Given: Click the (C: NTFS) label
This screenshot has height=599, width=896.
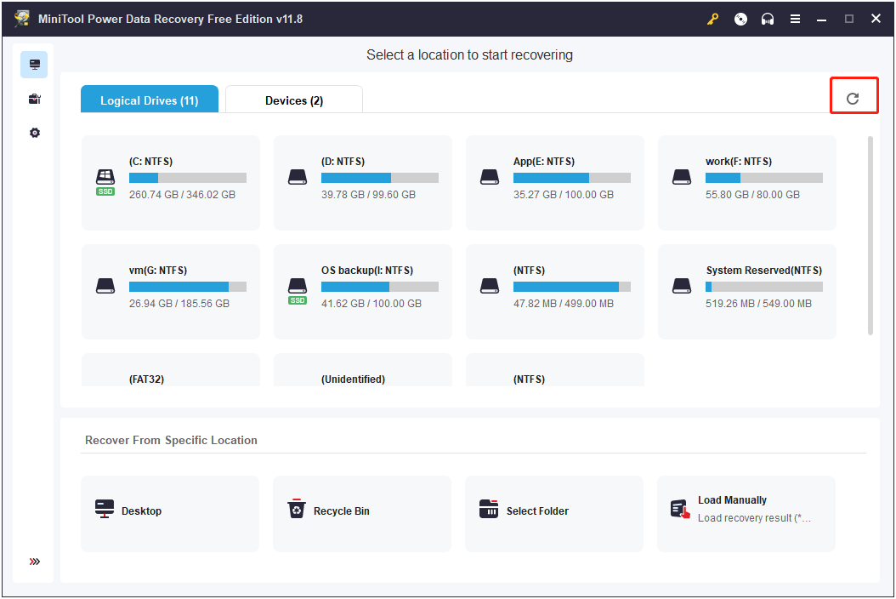Looking at the screenshot, I should point(150,162).
